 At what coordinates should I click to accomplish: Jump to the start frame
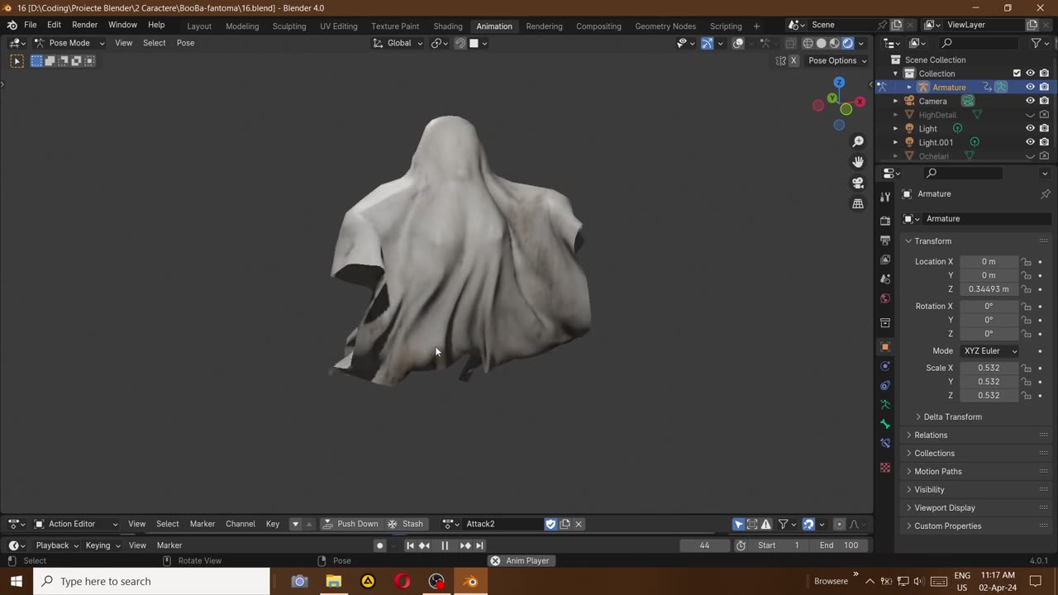click(x=410, y=545)
